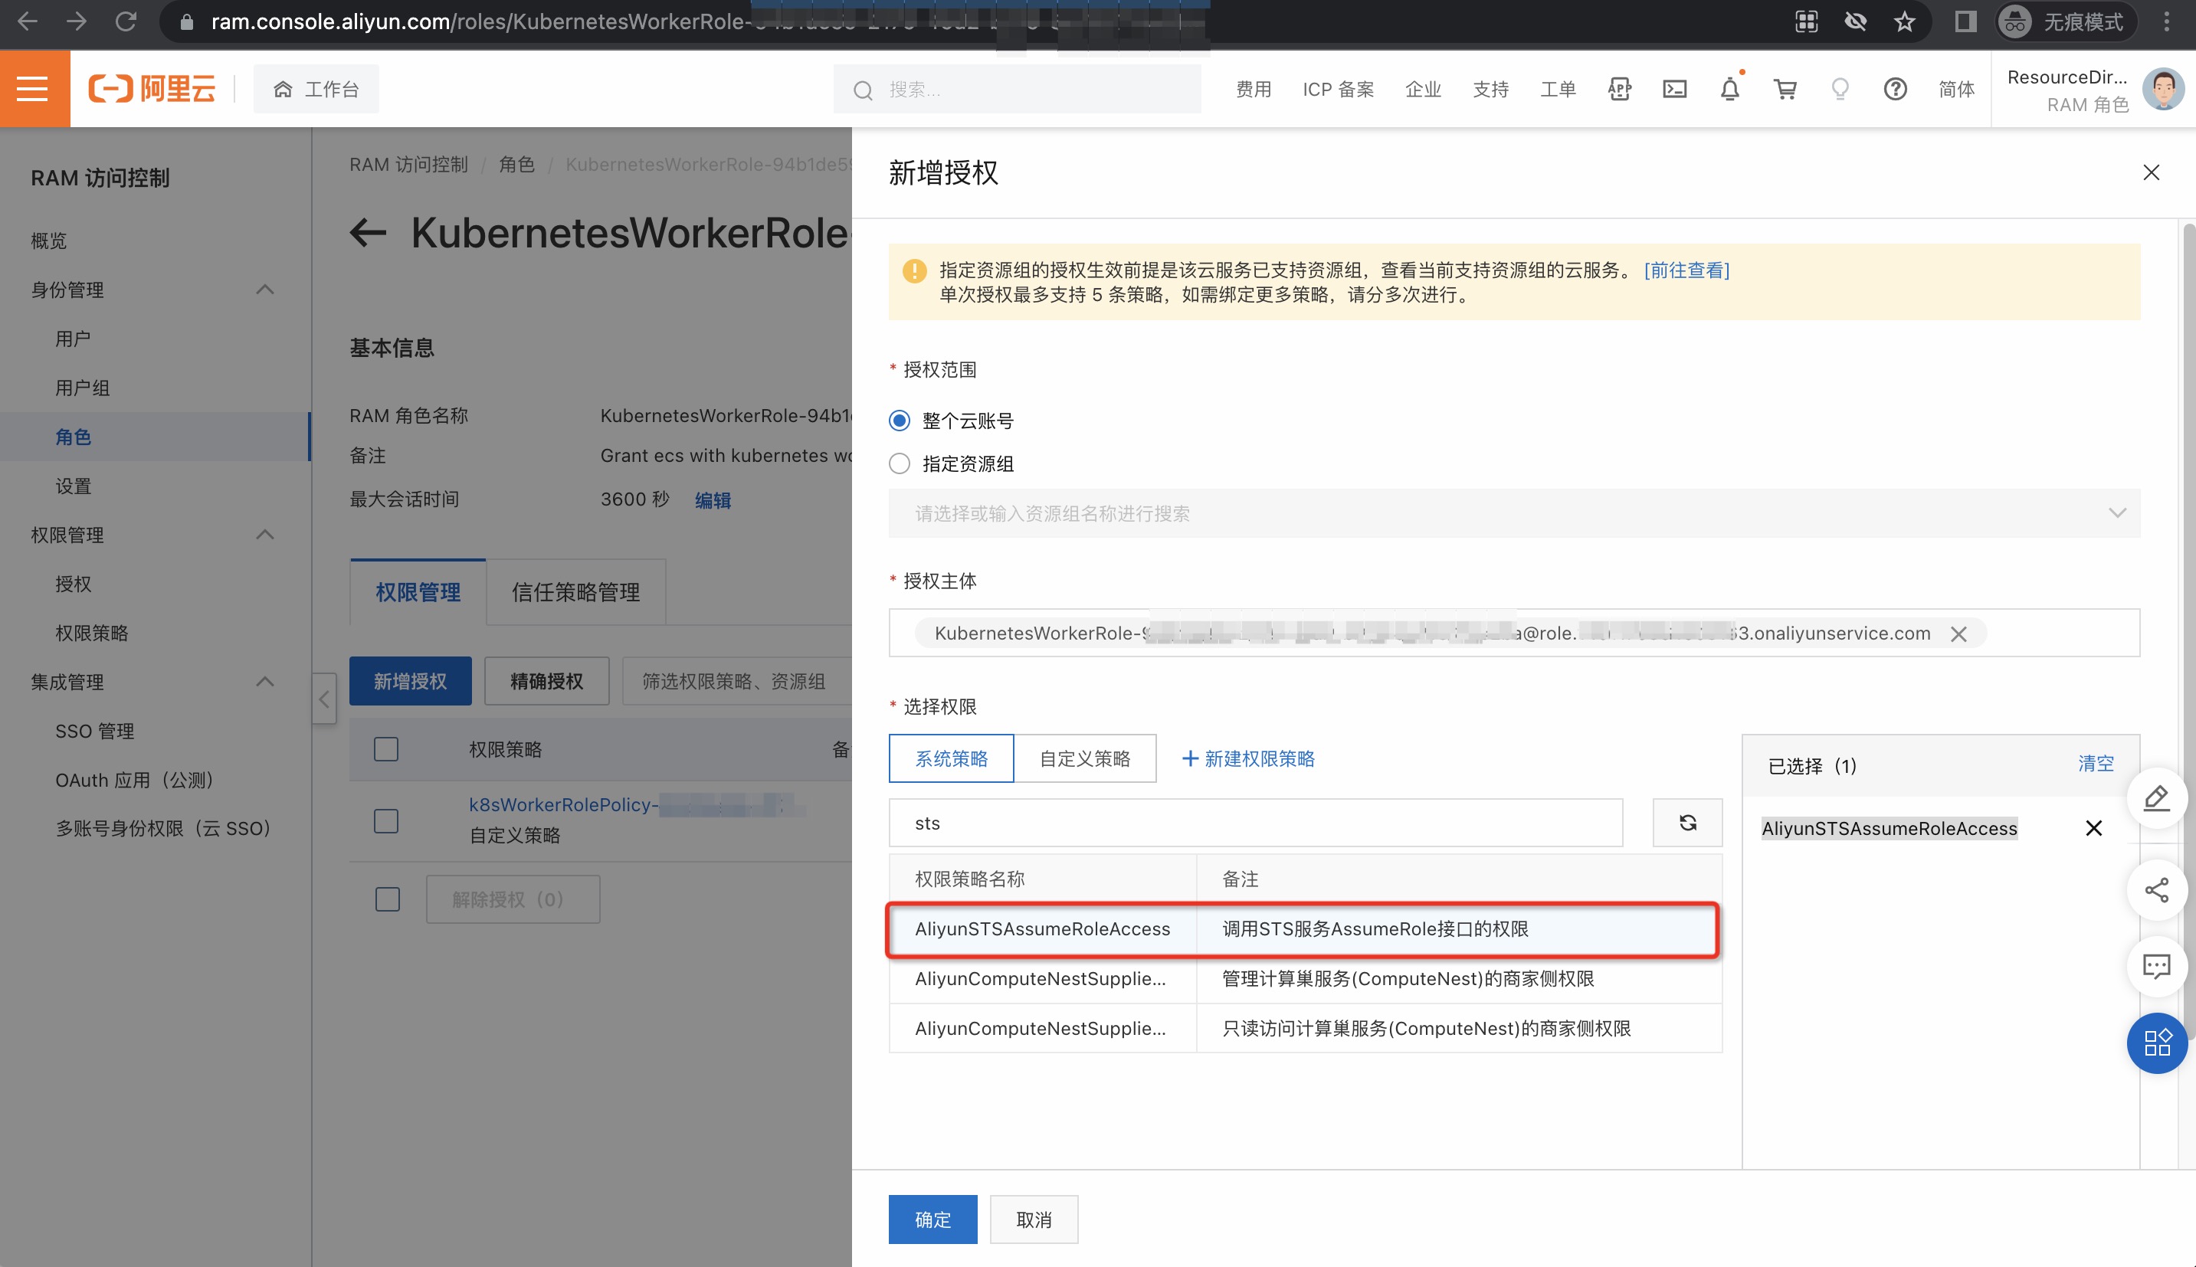Switch to the 系统策略 tab
The width and height of the screenshot is (2196, 1267).
pyautogui.click(x=952, y=758)
